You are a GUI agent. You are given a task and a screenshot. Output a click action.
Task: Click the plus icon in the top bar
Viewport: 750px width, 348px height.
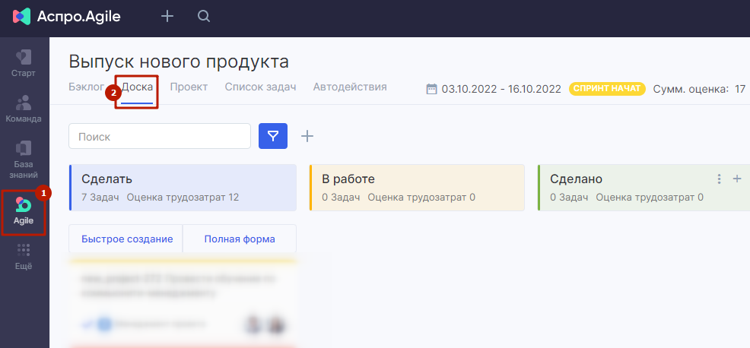pos(167,17)
